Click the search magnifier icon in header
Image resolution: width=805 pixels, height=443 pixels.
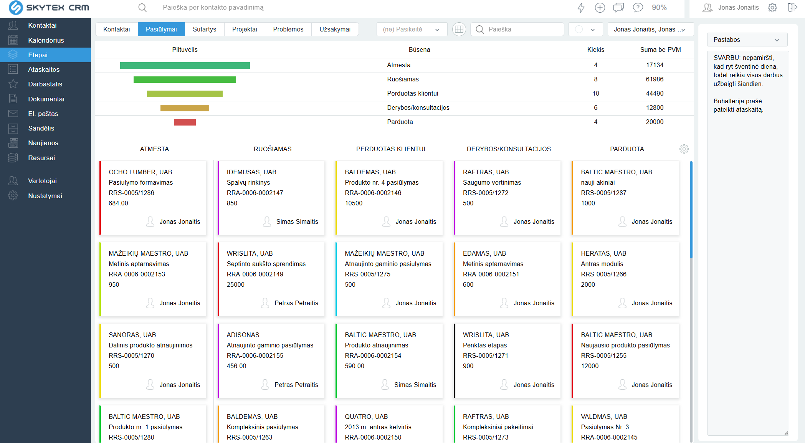(x=142, y=8)
